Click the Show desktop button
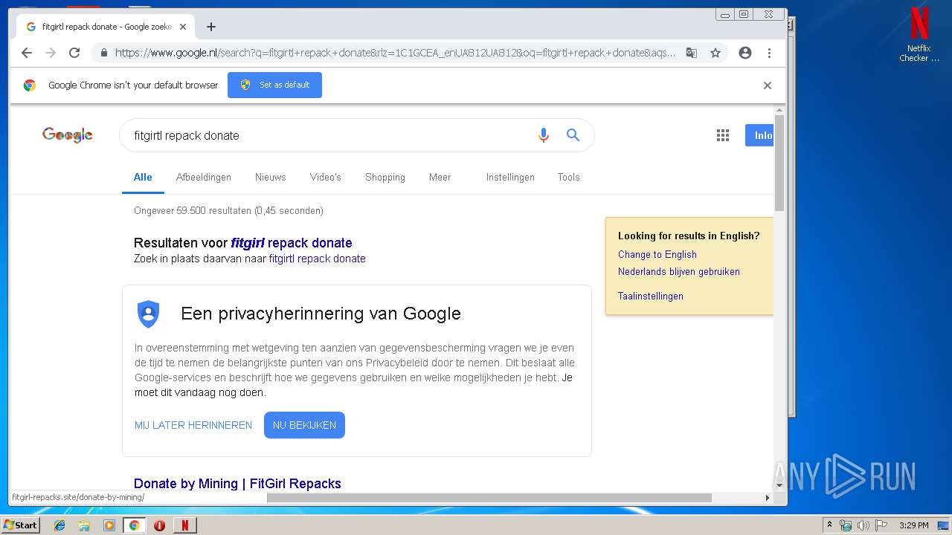Image resolution: width=952 pixels, height=535 pixels. tap(944, 525)
